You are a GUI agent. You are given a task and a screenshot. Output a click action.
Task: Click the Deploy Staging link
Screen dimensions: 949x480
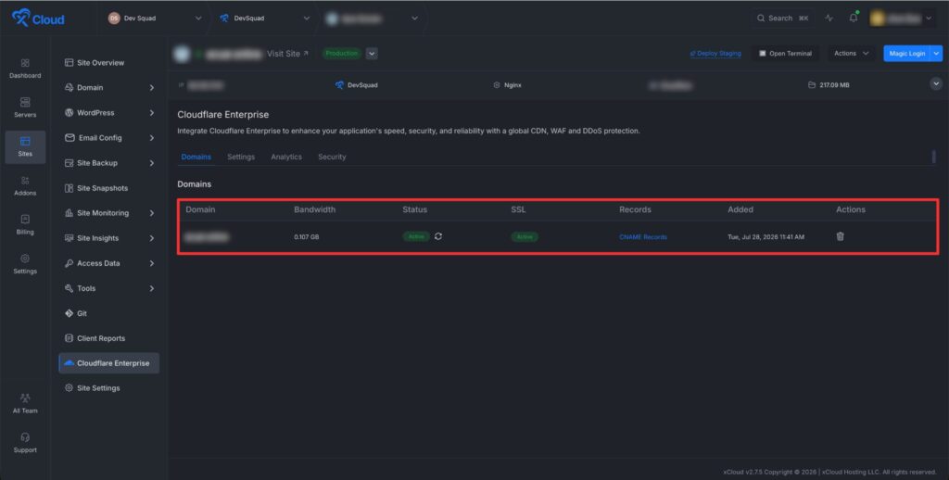(715, 53)
